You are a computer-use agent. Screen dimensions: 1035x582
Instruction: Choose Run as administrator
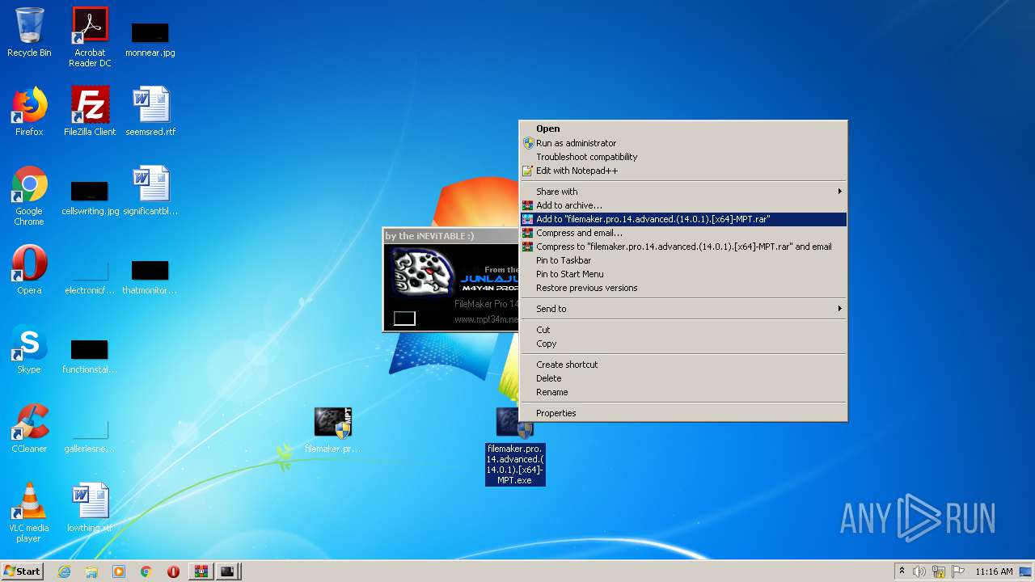tap(682, 143)
